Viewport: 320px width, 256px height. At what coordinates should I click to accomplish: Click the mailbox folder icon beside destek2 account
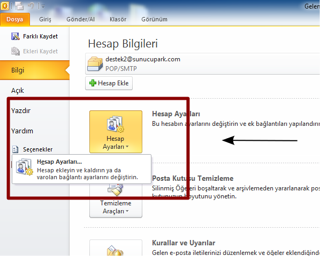[x=95, y=64]
